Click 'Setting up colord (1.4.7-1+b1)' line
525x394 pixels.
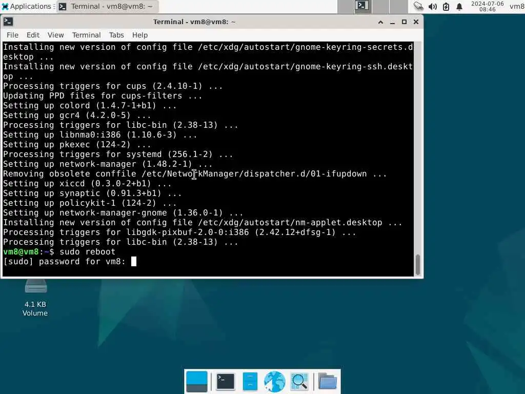90,106
